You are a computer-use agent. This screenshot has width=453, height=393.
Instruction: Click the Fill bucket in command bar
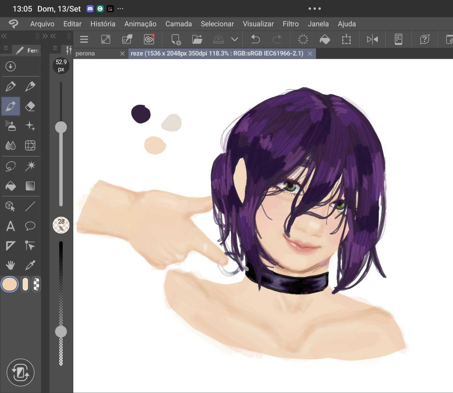point(325,39)
